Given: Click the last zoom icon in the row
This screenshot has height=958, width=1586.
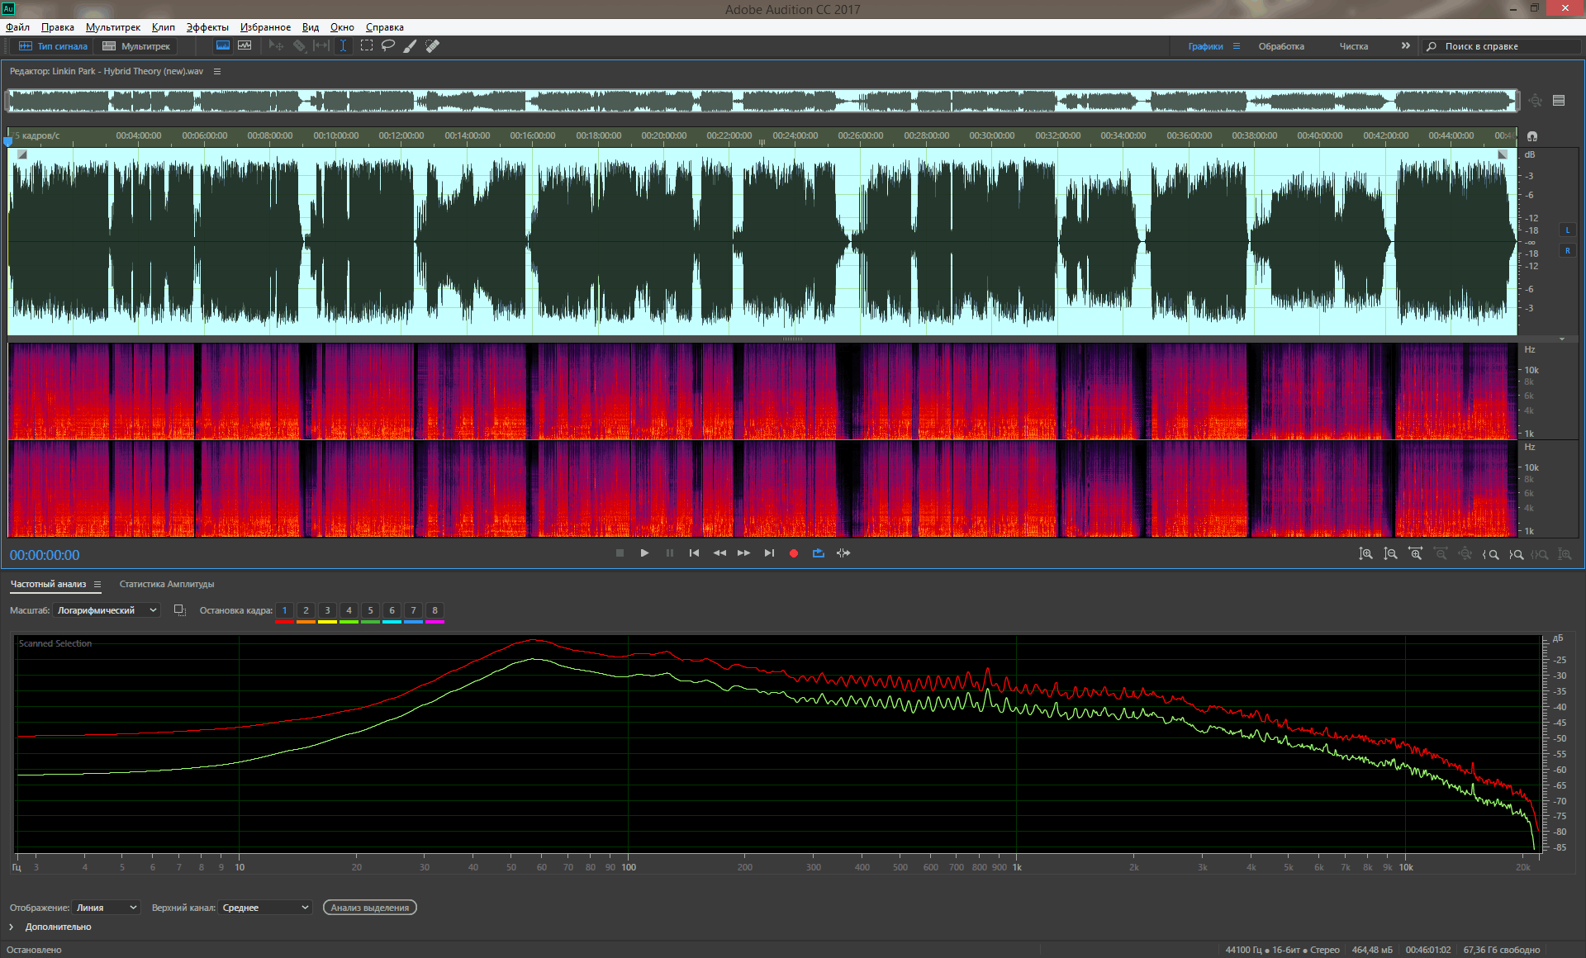Looking at the screenshot, I should coord(1565,554).
